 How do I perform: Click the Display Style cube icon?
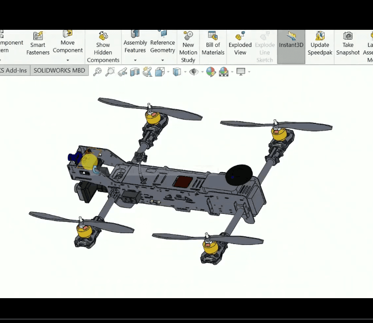pos(177,72)
